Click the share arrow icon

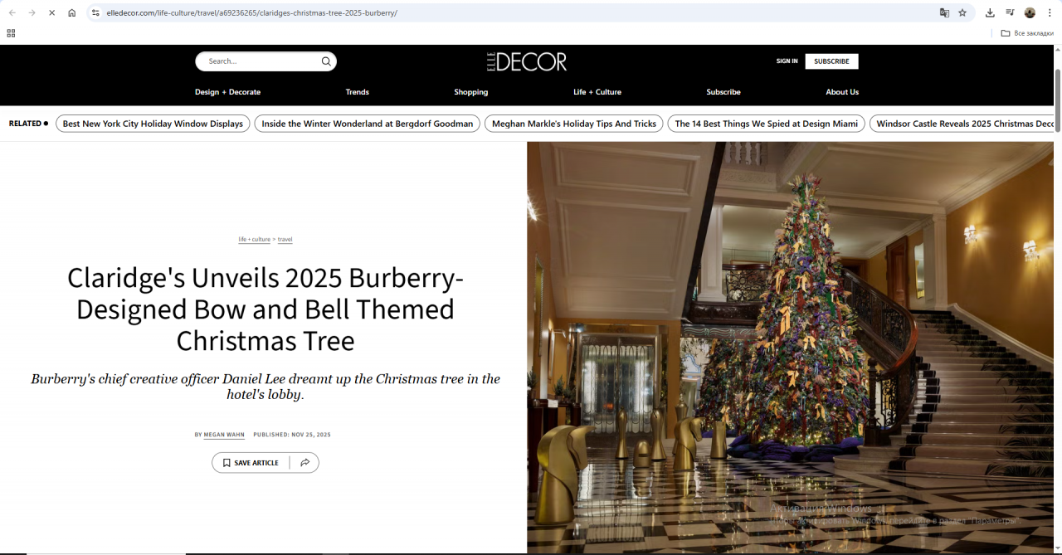304,463
